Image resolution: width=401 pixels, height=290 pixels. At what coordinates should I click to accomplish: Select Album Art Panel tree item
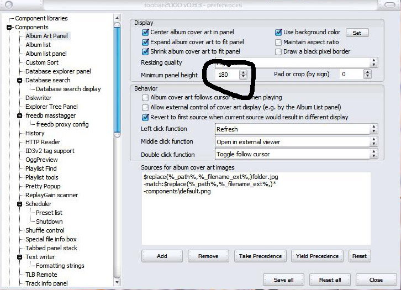click(46, 36)
